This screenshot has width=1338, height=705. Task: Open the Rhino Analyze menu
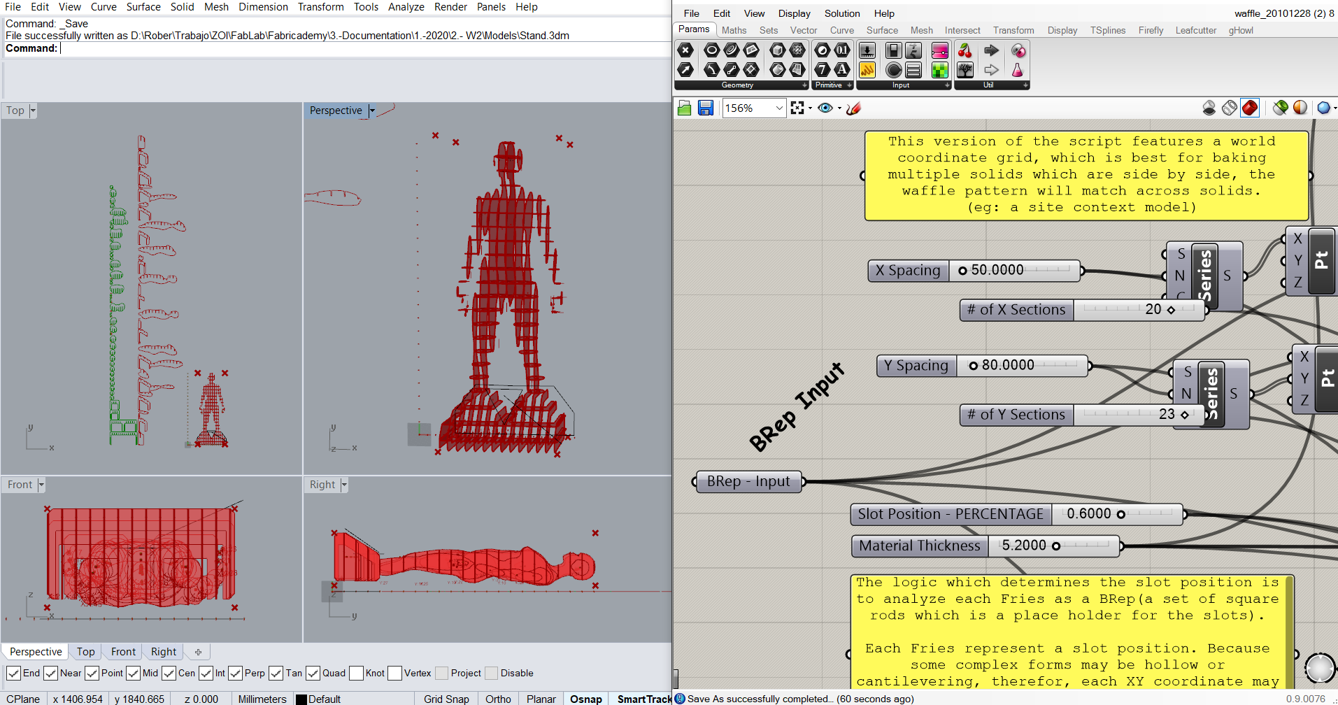(x=406, y=7)
